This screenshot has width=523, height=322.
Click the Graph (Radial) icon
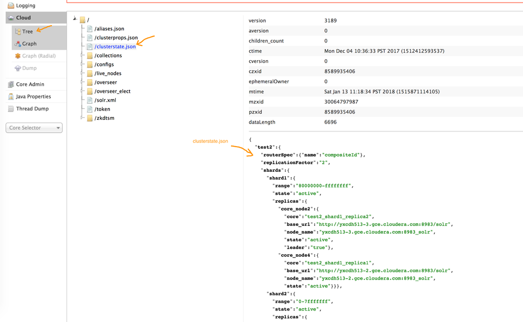18,56
